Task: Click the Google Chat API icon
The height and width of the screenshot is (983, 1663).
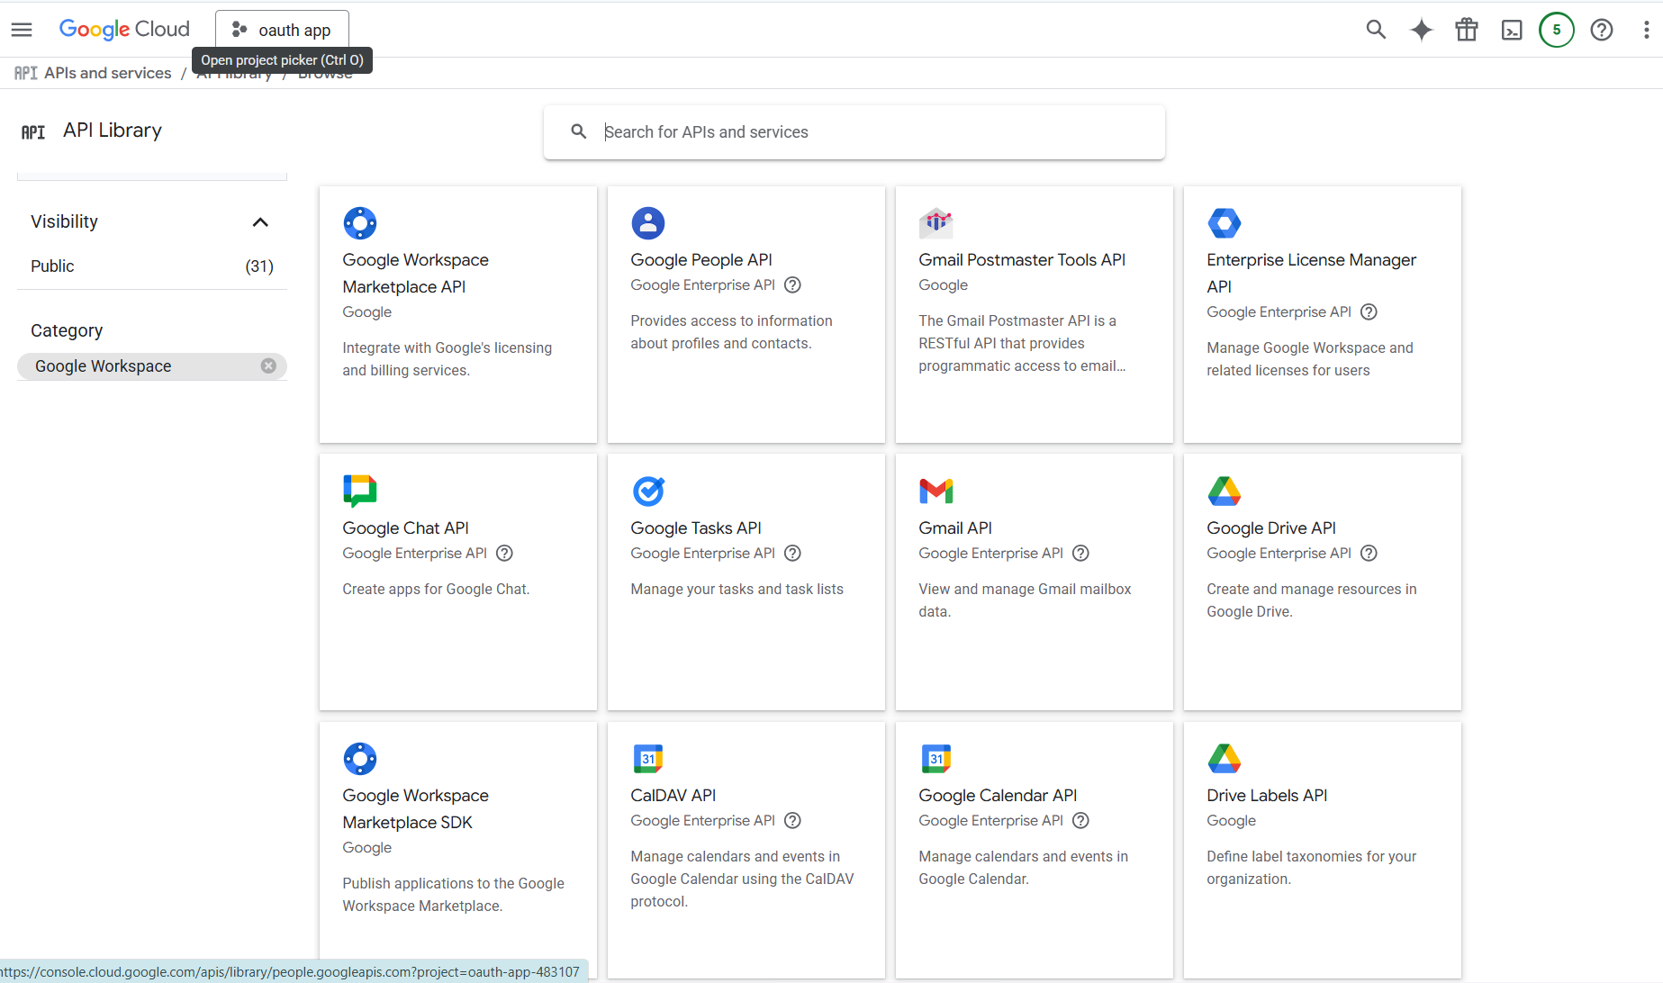Action: [360, 491]
